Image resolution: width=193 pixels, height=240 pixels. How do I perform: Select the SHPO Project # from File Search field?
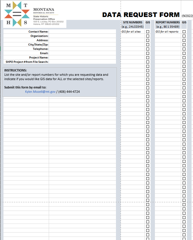tap(82, 62)
